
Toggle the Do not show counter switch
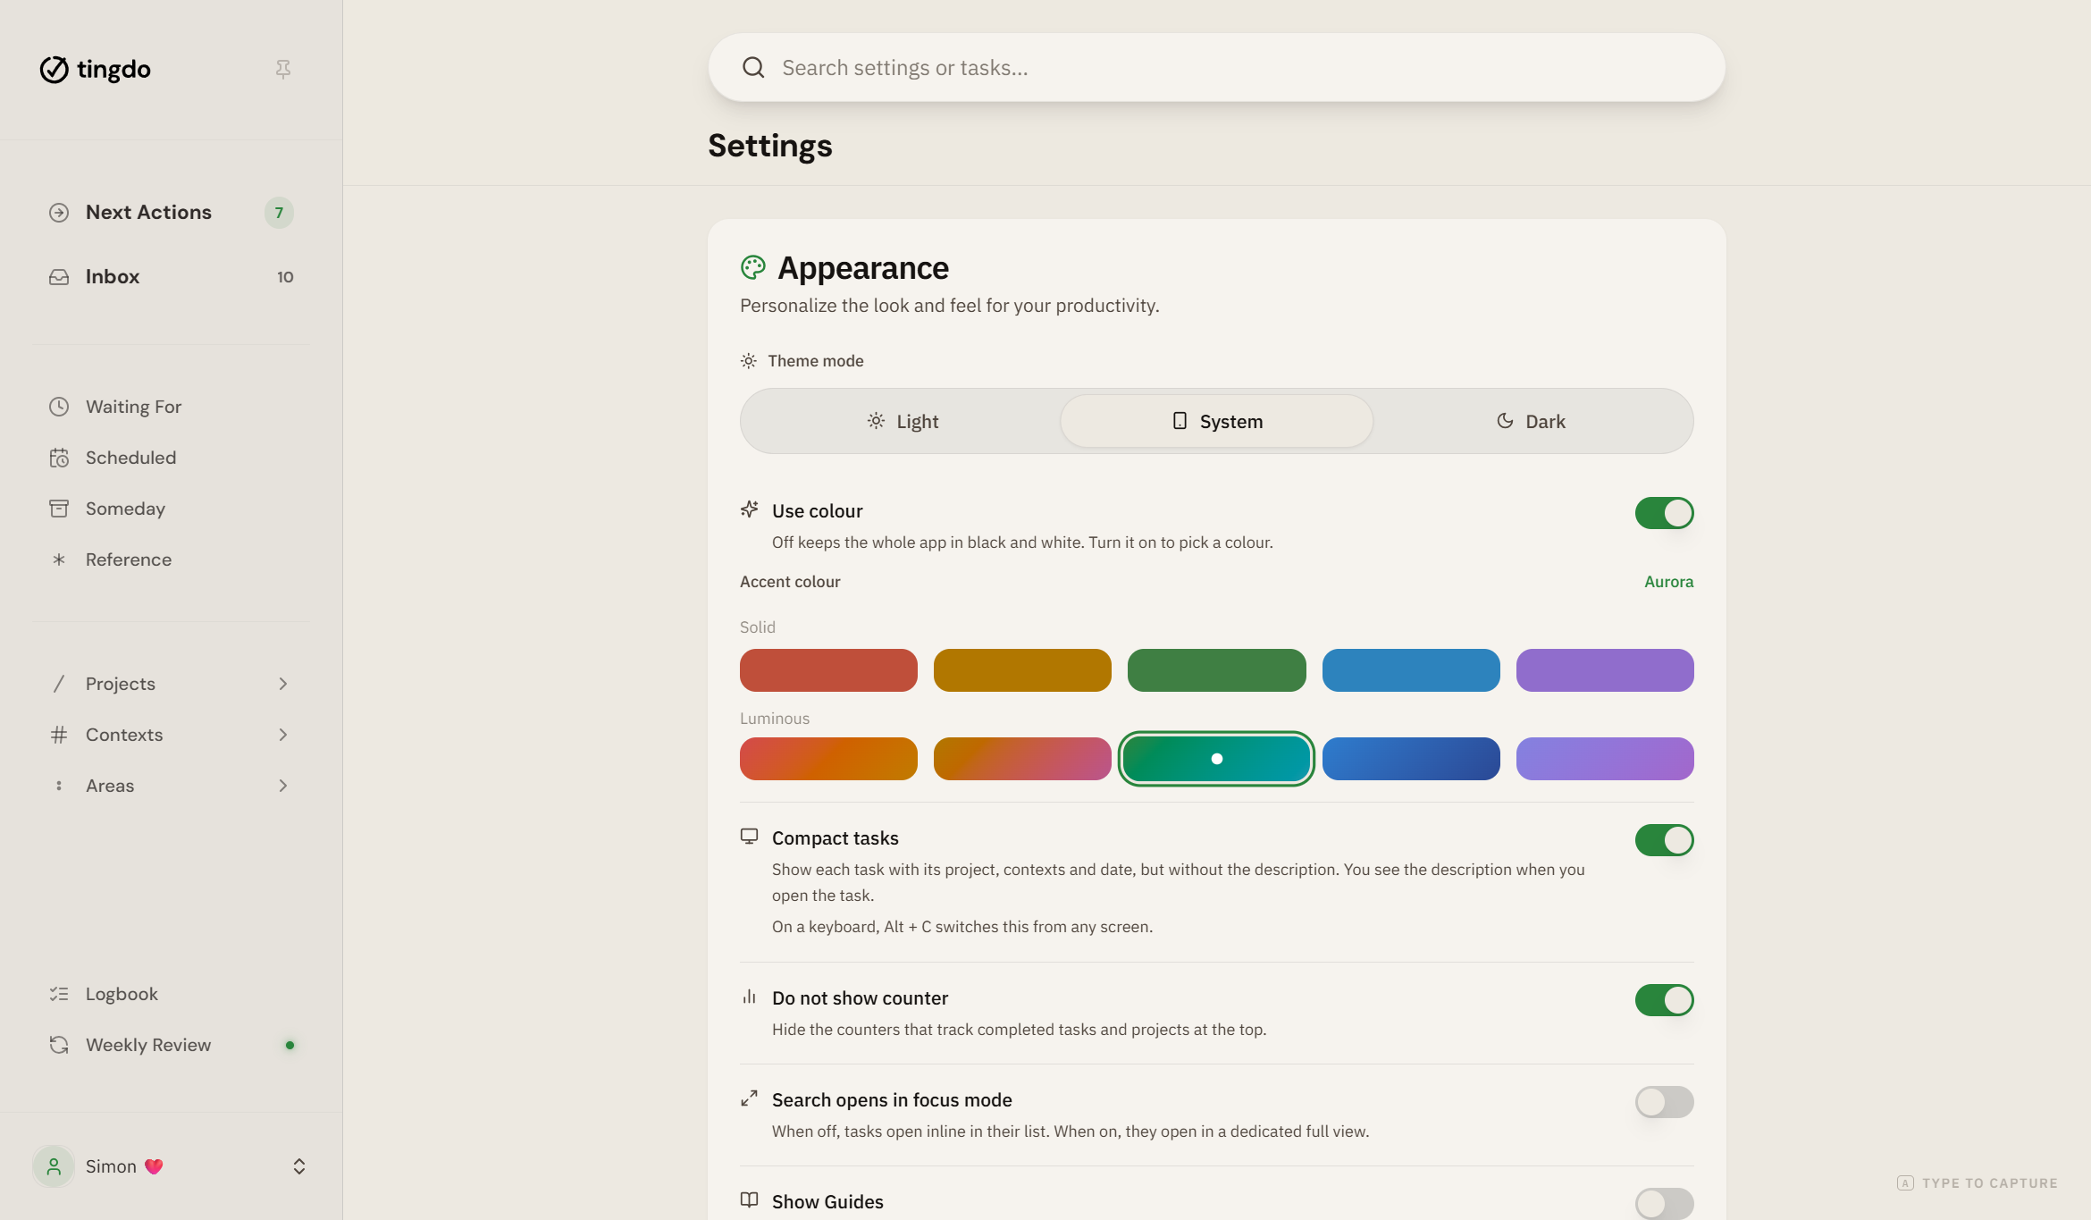point(1664,1000)
